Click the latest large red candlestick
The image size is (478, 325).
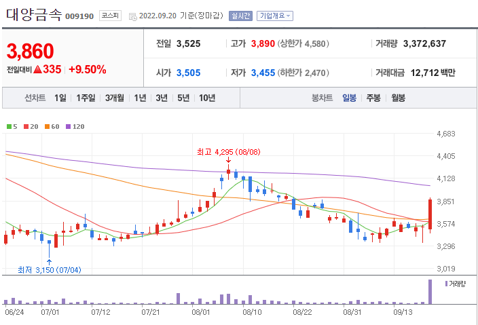tap(430, 214)
